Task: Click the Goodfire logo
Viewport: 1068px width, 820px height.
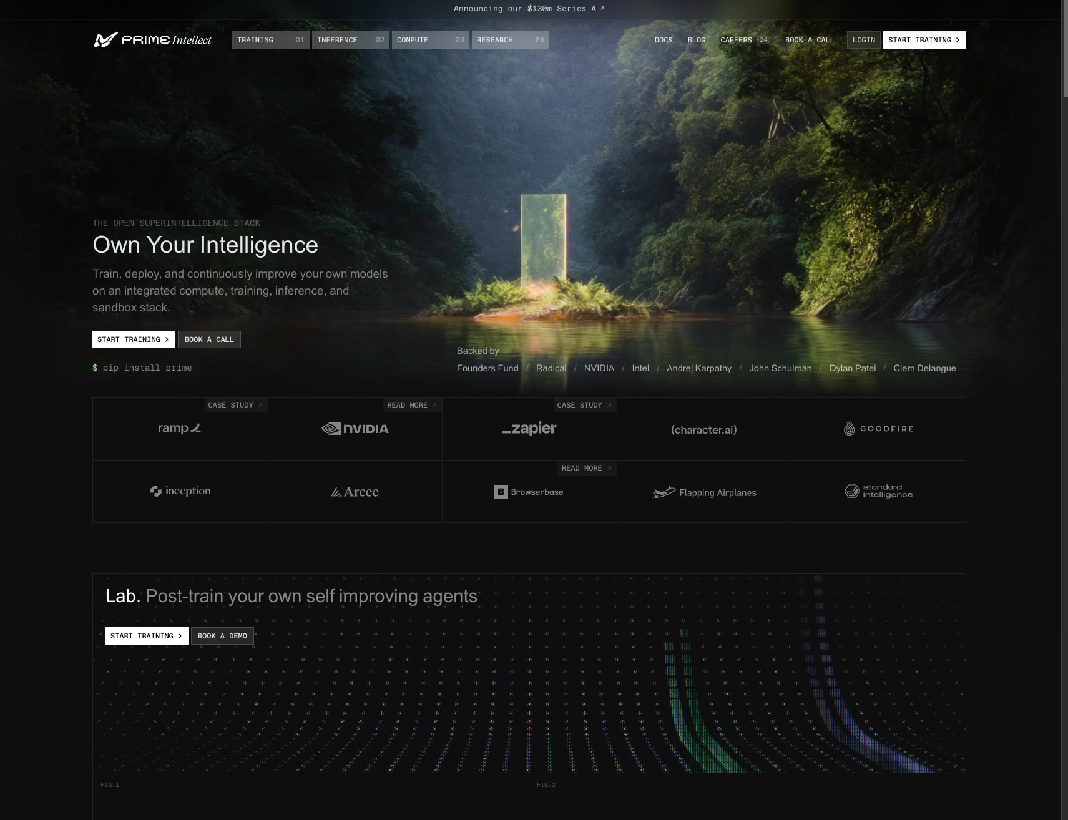Action: (878, 429)
